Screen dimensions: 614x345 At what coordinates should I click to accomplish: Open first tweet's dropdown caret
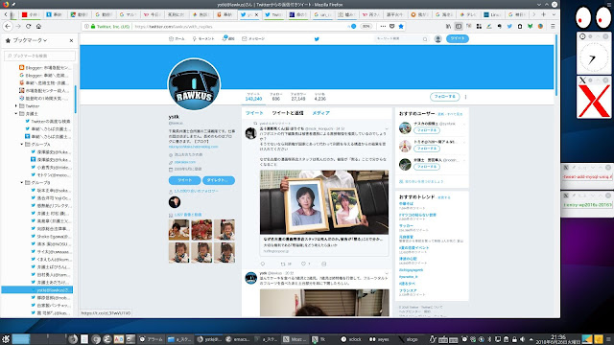pyautogui.click(x=387, y=128)
